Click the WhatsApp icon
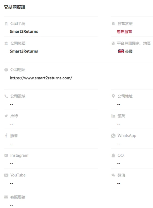The image size is (153, 208). 113,136
